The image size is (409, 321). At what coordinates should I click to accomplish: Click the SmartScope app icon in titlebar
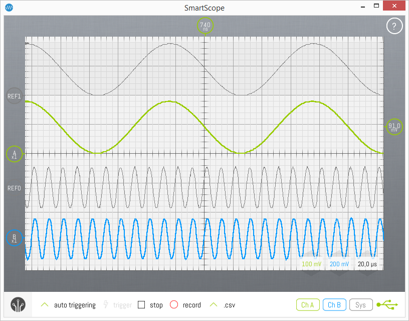point(9,8)
